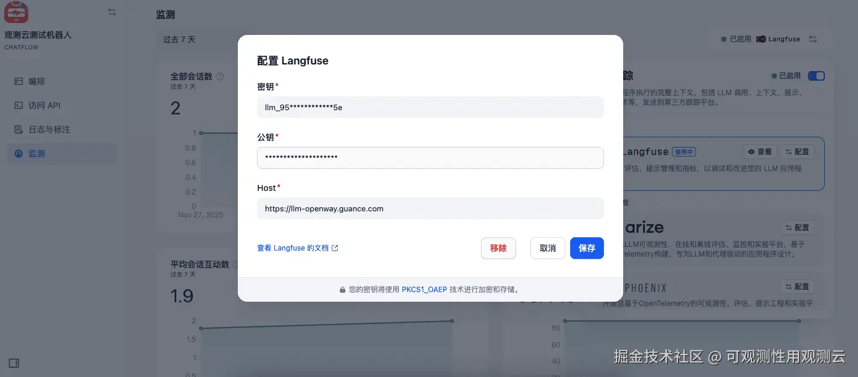Image resolution: width=858 pixels, height=377 pixels.
Task: Click the 监测 page heading
Action: 166,14
